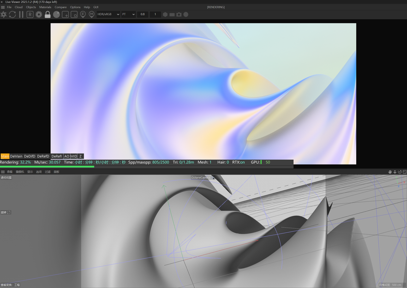The height and width of the screenshot is (288, 407).
Task: Open the viewport 摄像机 menu
Action: pos(20,172)
